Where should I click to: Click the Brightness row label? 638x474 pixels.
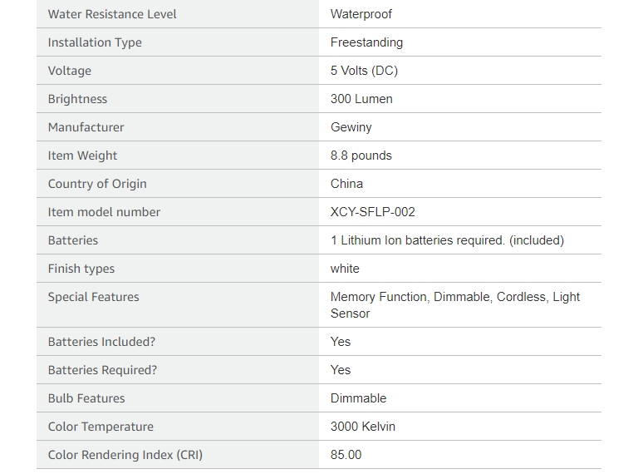point(77,99)
